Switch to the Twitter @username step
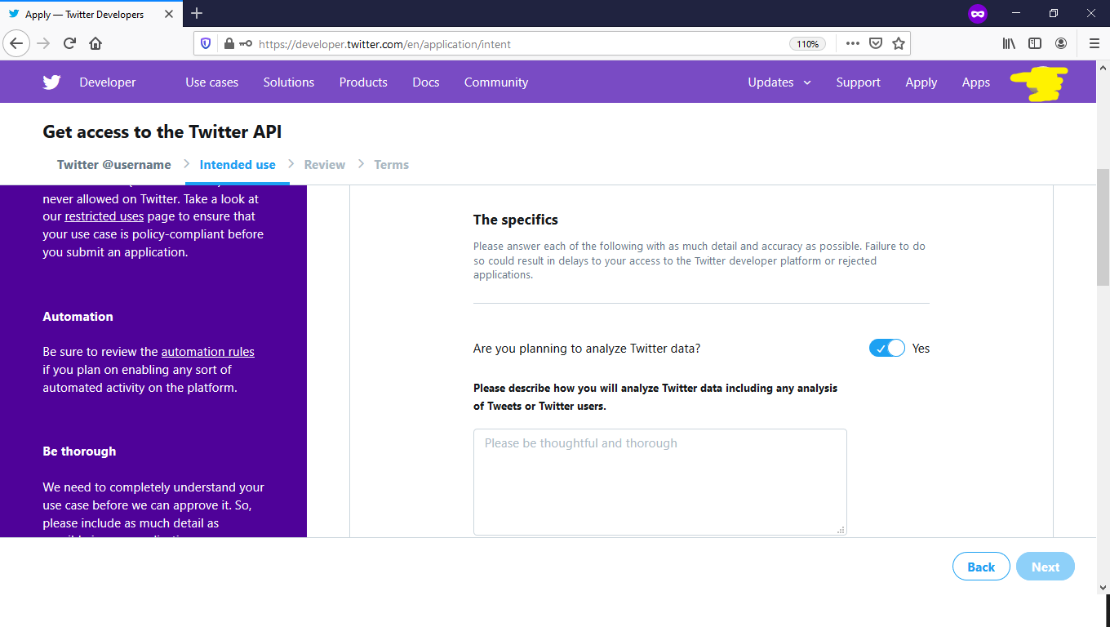 point(114,165)
